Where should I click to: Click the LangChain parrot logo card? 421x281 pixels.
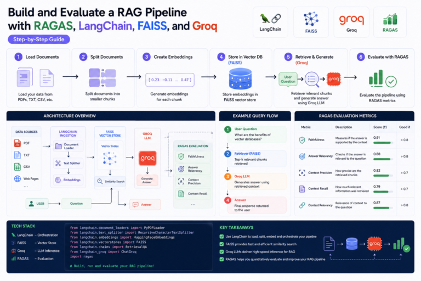tap(270, 22)
